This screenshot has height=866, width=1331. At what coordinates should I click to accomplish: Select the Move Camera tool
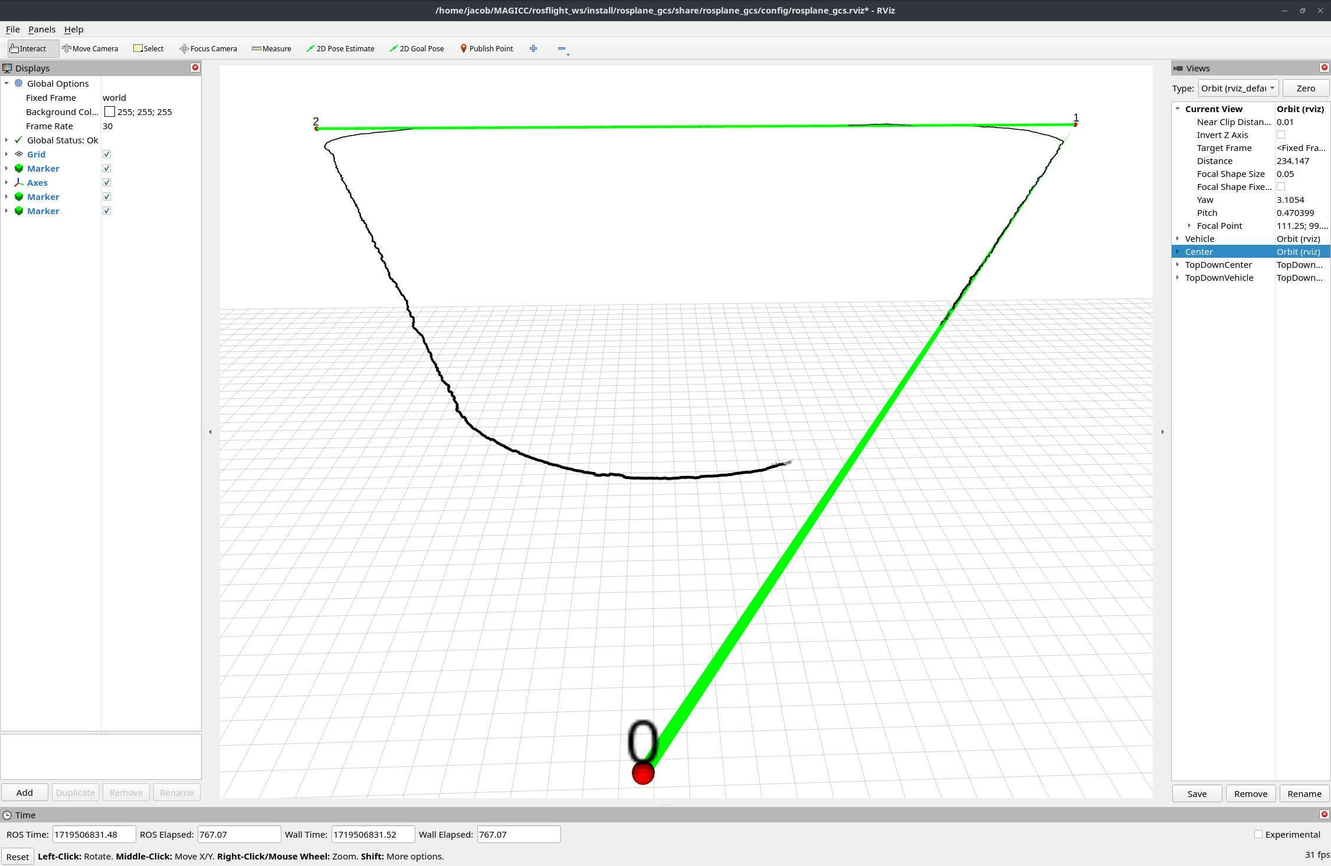click(x=90, y=48)
